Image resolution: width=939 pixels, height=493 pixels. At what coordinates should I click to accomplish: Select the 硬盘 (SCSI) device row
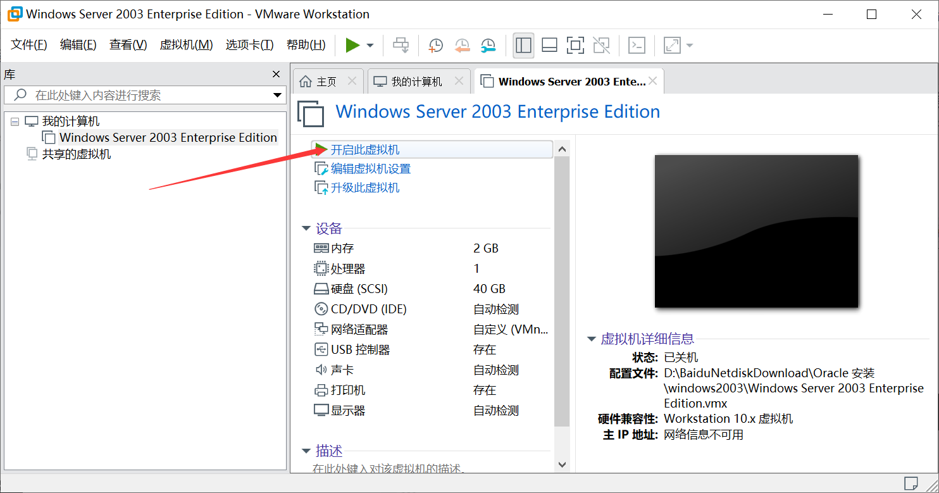[x=432, y=289]
